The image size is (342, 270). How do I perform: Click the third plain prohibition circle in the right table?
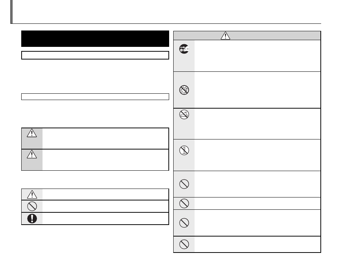184,222
